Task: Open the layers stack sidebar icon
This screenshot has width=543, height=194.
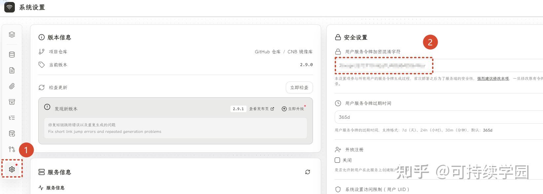Action: pos(12,35)
